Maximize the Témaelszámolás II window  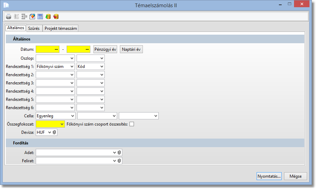pyautogui.click(x=290, y=4)
